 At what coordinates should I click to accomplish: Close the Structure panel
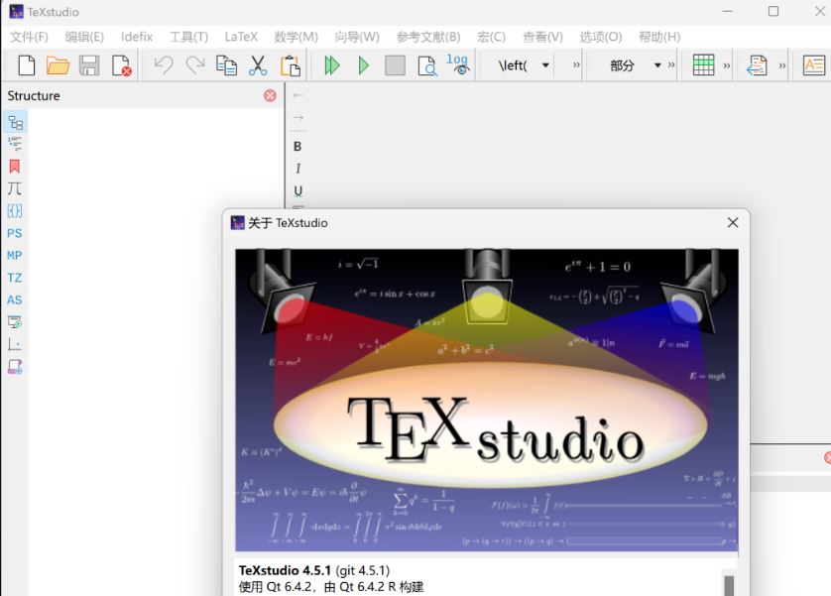[269, 95]
